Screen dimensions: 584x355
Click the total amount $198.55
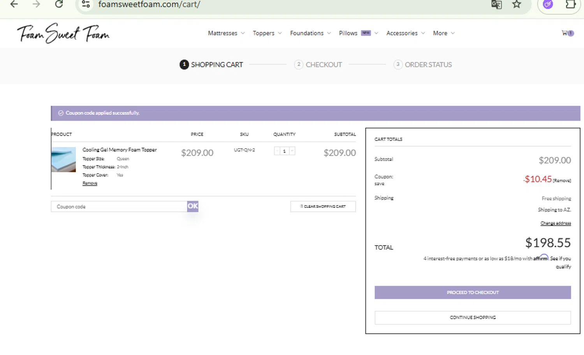coord(548,243)
